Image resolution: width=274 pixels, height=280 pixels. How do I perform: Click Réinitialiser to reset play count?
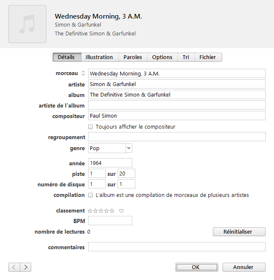point(239,232)
